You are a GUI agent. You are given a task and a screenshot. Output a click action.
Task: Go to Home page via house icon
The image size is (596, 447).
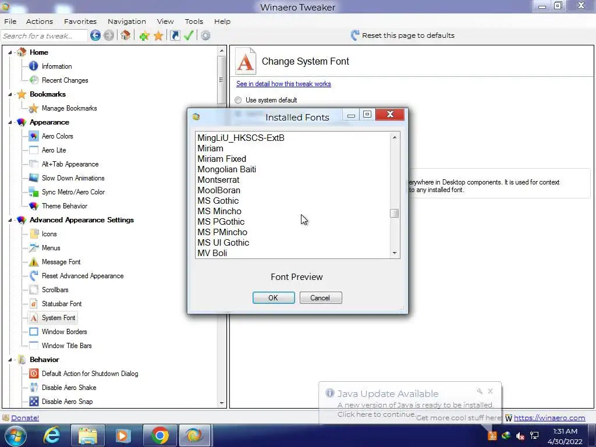126,36
